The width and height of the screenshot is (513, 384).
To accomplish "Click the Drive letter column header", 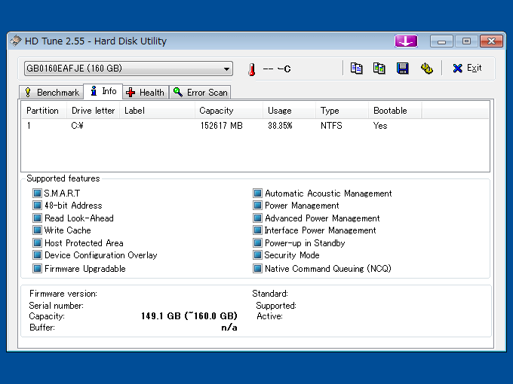I will coord(94,111).
